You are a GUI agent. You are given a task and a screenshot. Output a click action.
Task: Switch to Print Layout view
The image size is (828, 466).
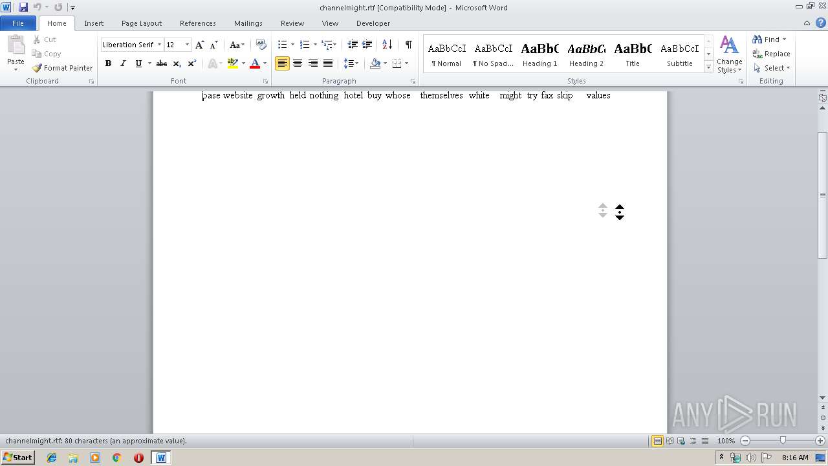click(657, 441)
